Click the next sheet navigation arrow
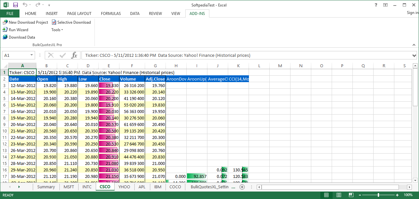Screen dimensions: 419x199 (19, 187)
